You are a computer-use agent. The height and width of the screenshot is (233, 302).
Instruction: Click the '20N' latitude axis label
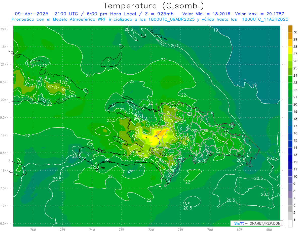(x=4, y=100)
